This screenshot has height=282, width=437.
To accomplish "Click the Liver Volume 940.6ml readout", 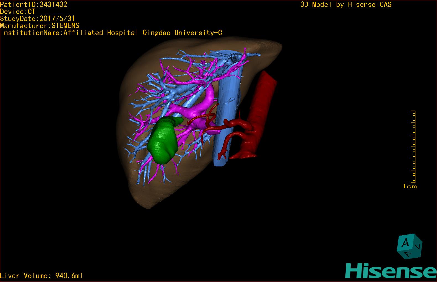I will (41, 276).
